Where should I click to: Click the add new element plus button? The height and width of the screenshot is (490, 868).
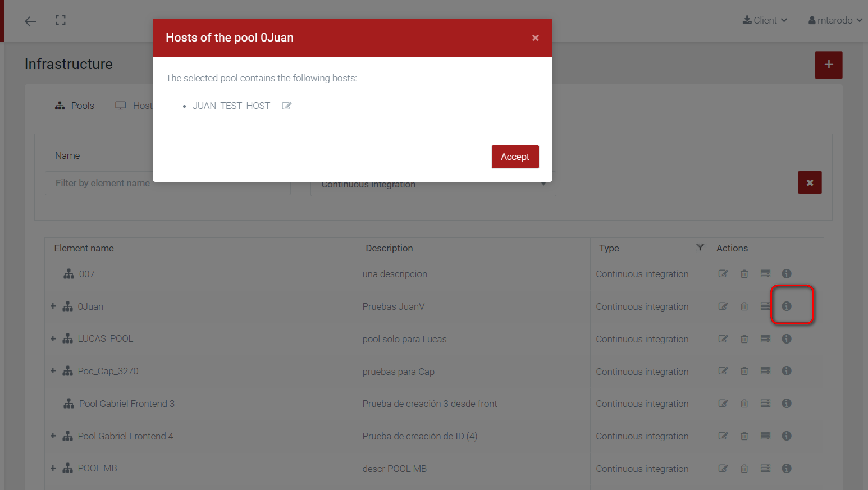828,65
